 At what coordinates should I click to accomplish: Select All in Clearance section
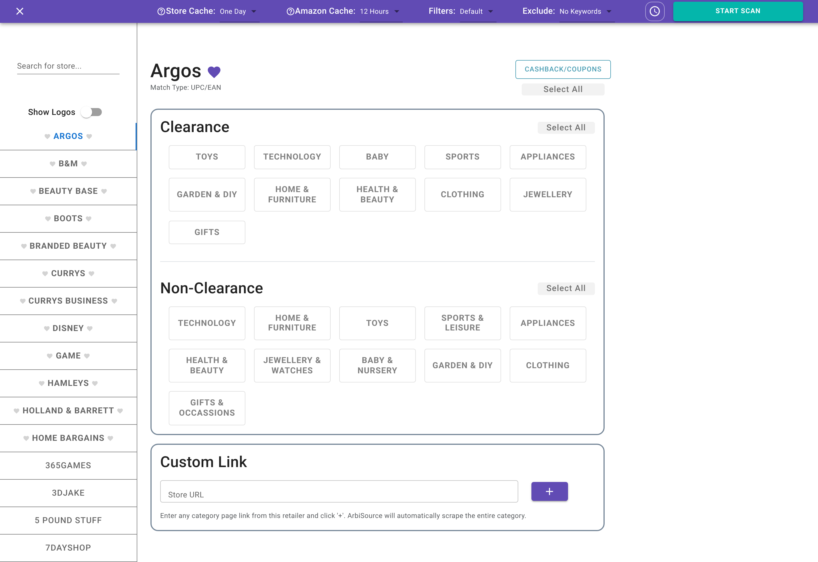pos(566,128)
